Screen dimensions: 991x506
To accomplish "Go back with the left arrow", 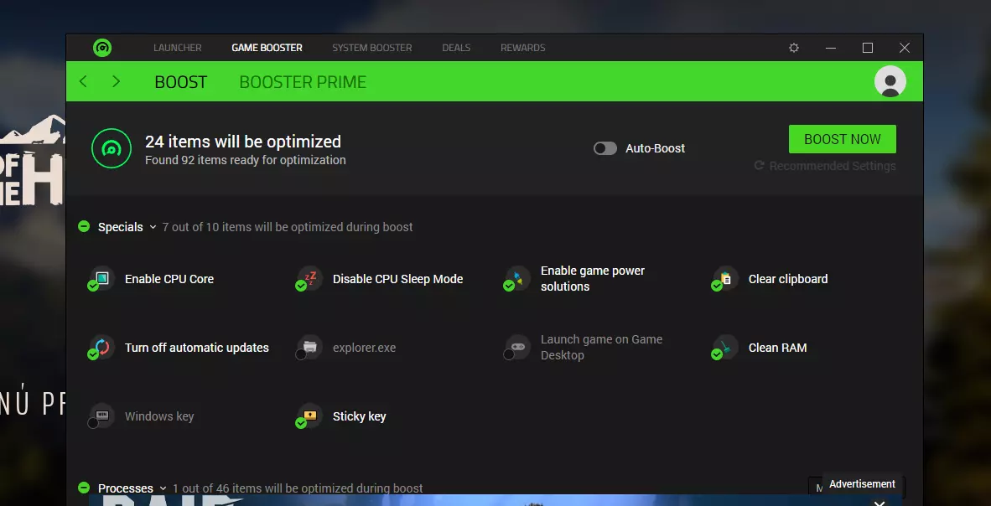I will tap(83, 81).
